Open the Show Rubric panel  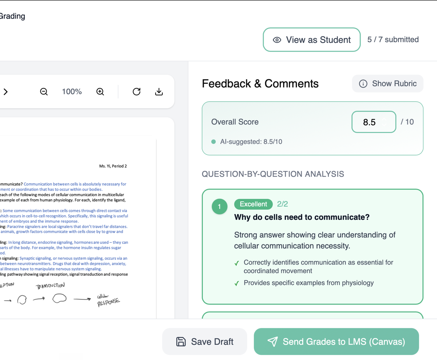tap(388, 84)
